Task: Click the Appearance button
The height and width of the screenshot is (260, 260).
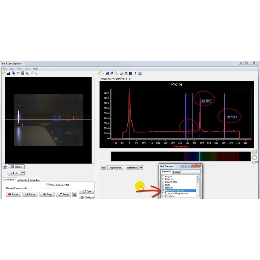Action: tap(115, 168)
